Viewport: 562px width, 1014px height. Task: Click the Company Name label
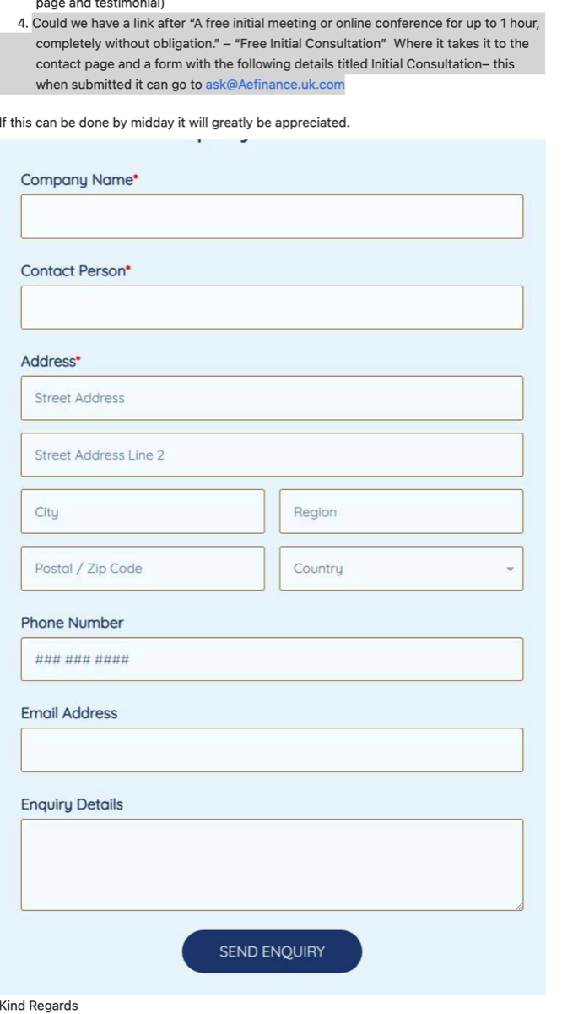77,180
